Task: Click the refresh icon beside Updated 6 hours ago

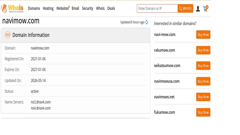Action: pyautogui.click(x=147, y=22)
